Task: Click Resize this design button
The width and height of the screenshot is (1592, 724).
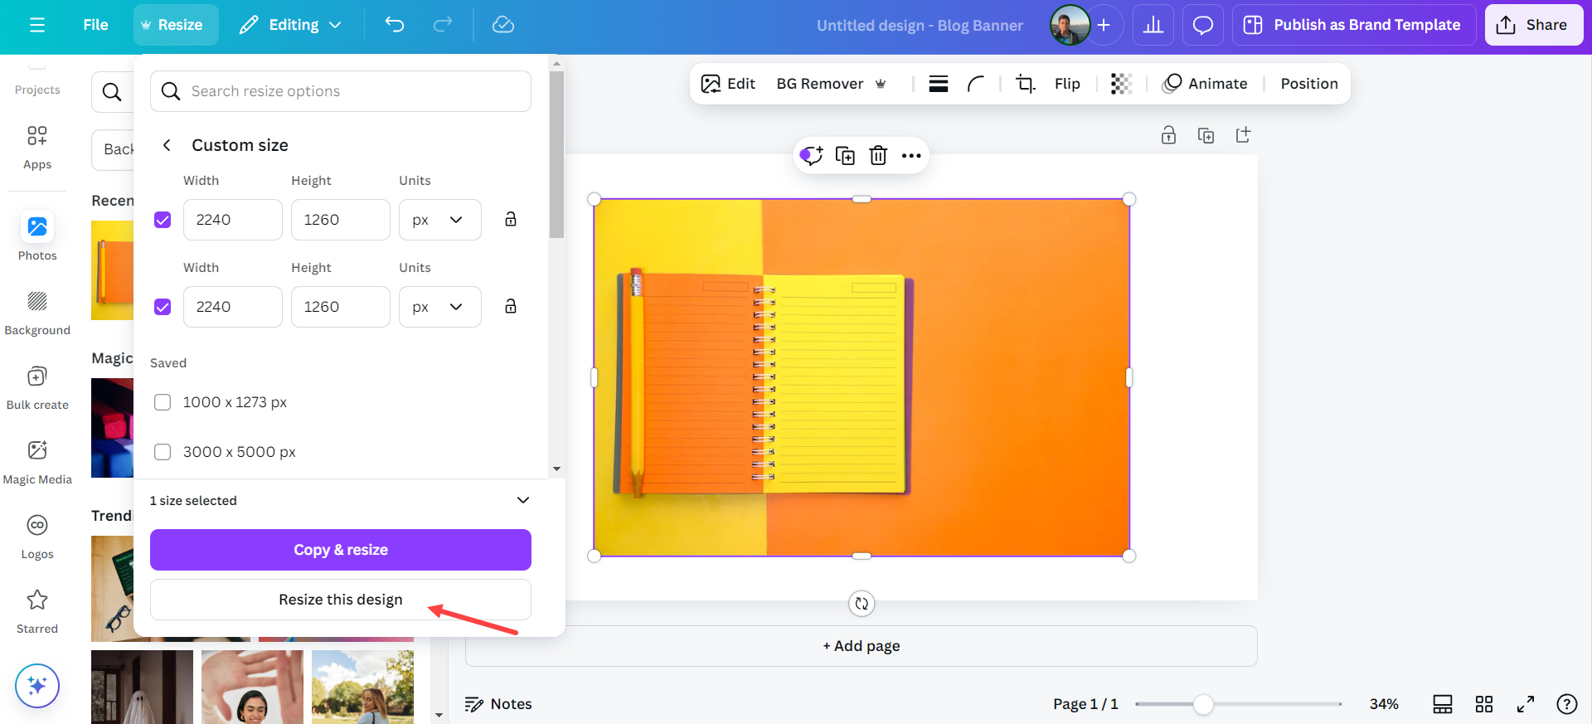Action: point(341,600)
